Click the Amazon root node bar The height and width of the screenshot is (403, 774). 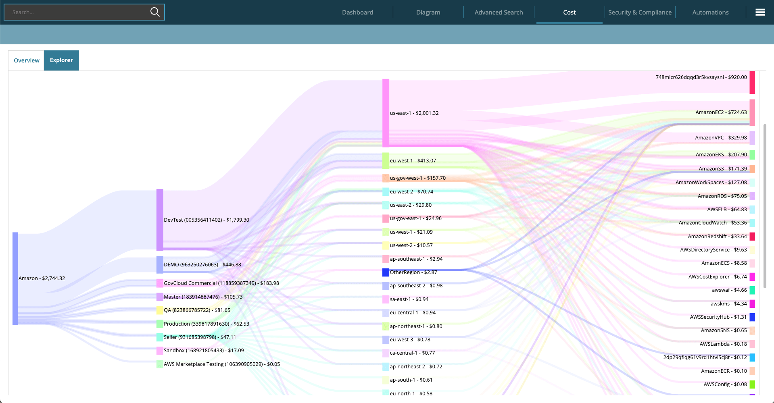(15, 278)
